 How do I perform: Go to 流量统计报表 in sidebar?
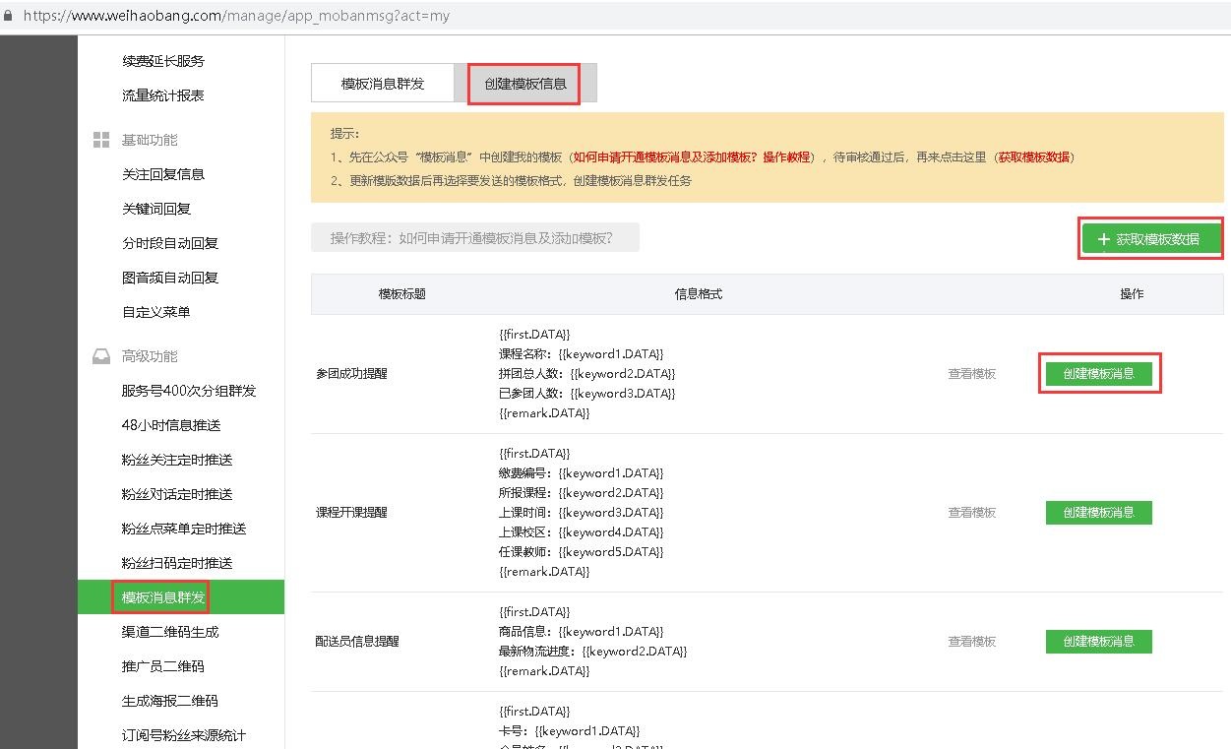tap(163, 95)
